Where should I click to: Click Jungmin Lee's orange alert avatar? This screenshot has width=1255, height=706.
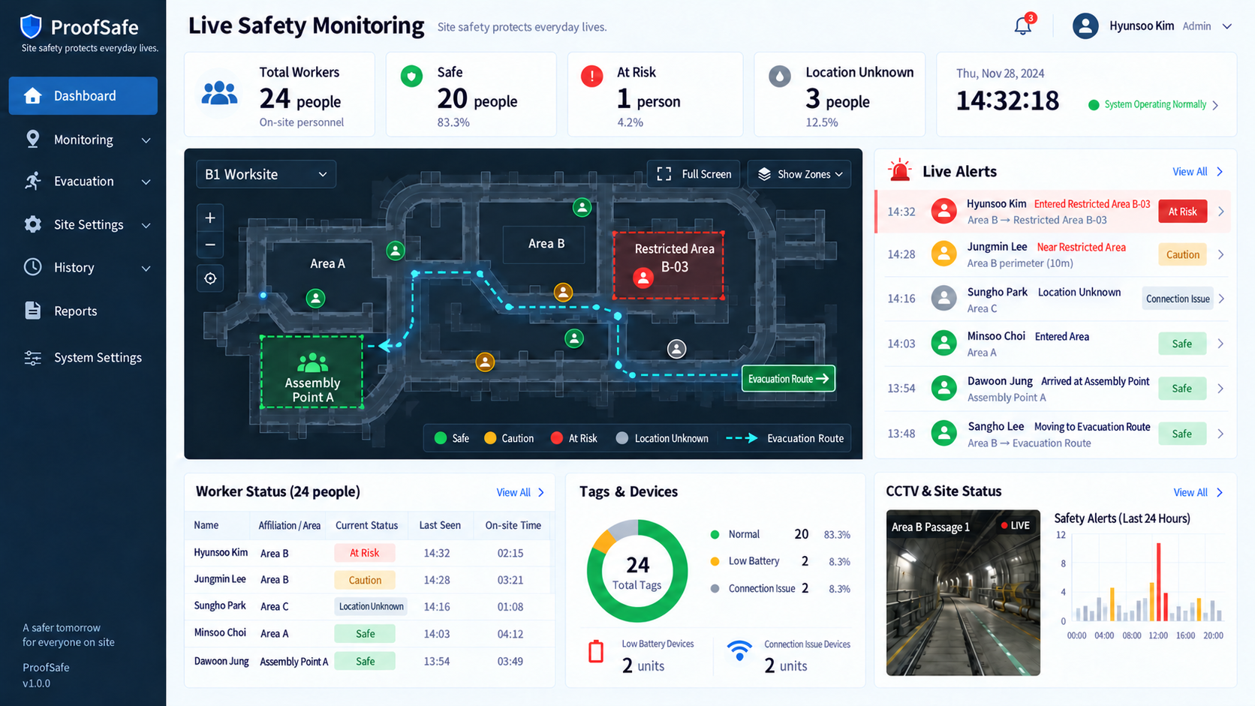coord(944,254)
